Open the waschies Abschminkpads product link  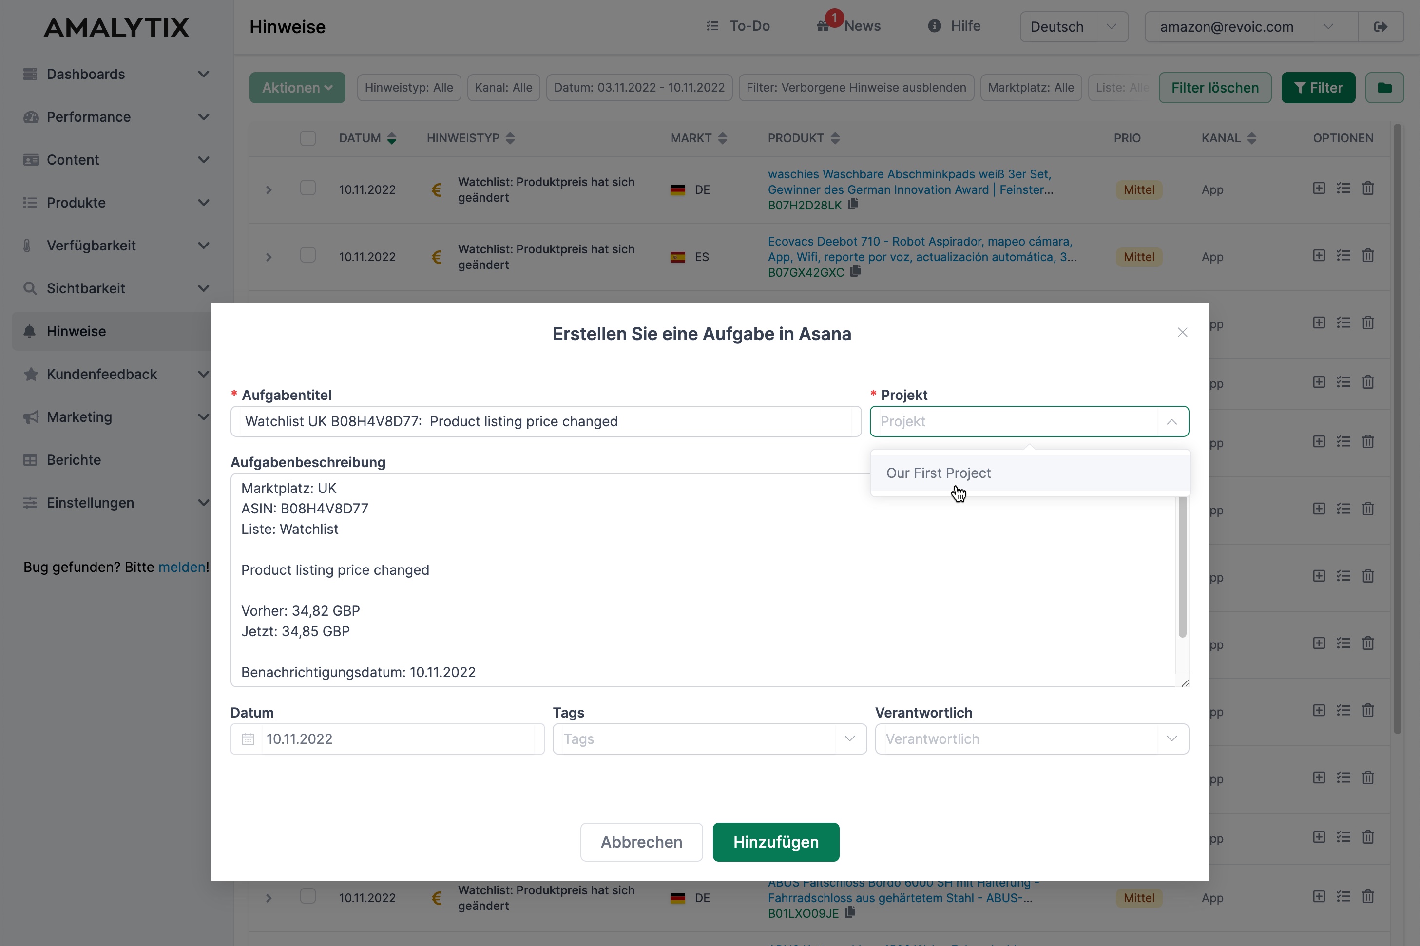[x=910, y=182]
